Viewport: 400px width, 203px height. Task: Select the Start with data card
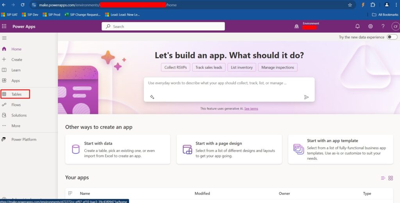coord(118,149)
